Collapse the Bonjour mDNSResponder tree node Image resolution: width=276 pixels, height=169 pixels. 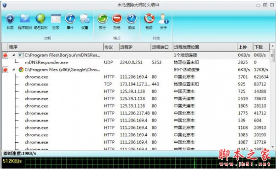[x=14, y=55]
